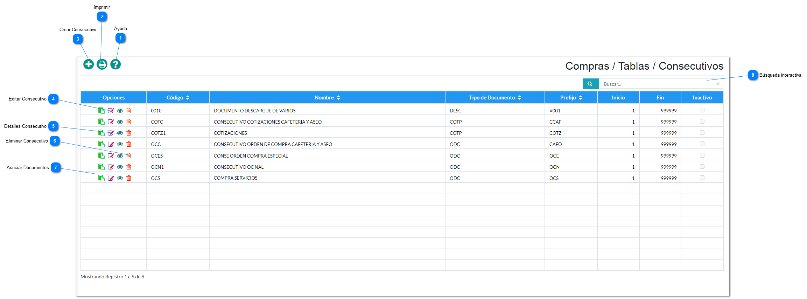View details of OCN1 via eye icon
Image resolution: width=807 pixels, height=299 pixels.
tap(120, 167)
